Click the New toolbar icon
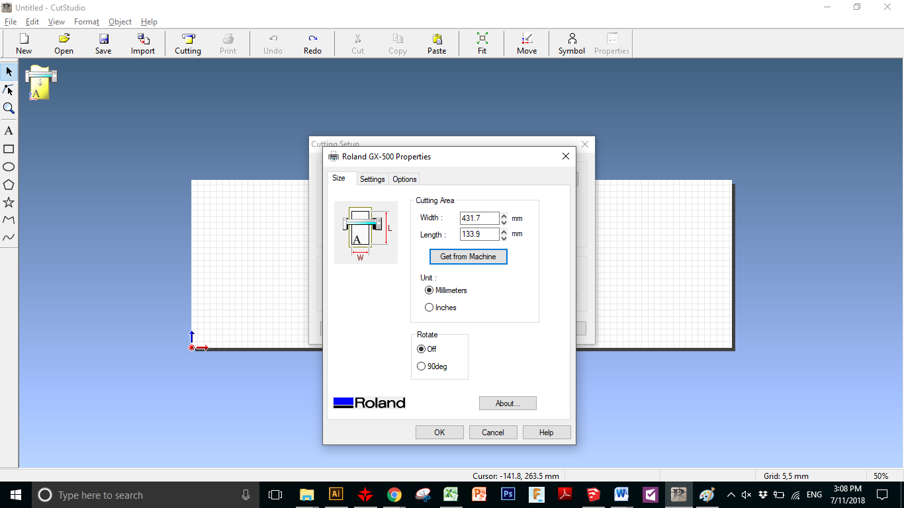Image resolution: width=904 pixels, height=508 pixels. pyautogui.click(x=24, y=44)
